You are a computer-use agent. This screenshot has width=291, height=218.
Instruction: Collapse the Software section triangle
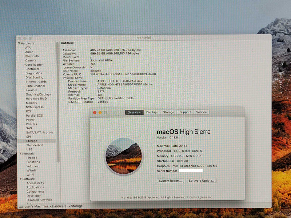pyautogui.click(x=21, y=179)
